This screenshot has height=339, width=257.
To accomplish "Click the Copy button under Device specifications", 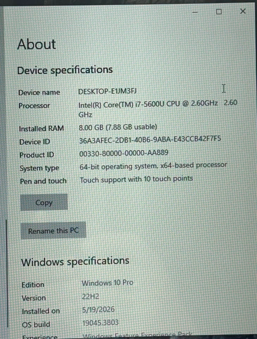I will point(44,202).
